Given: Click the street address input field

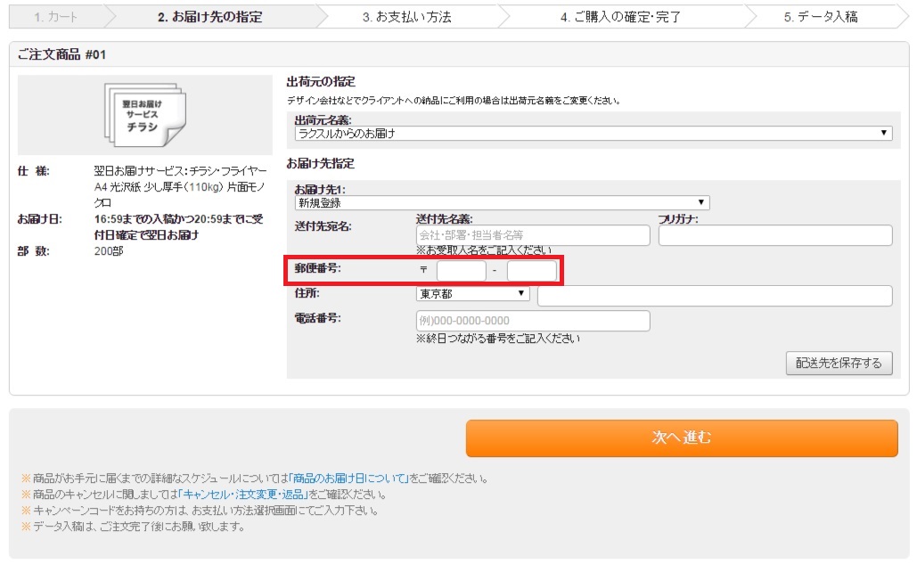Looking at the screenshot, I should (714, 296).
